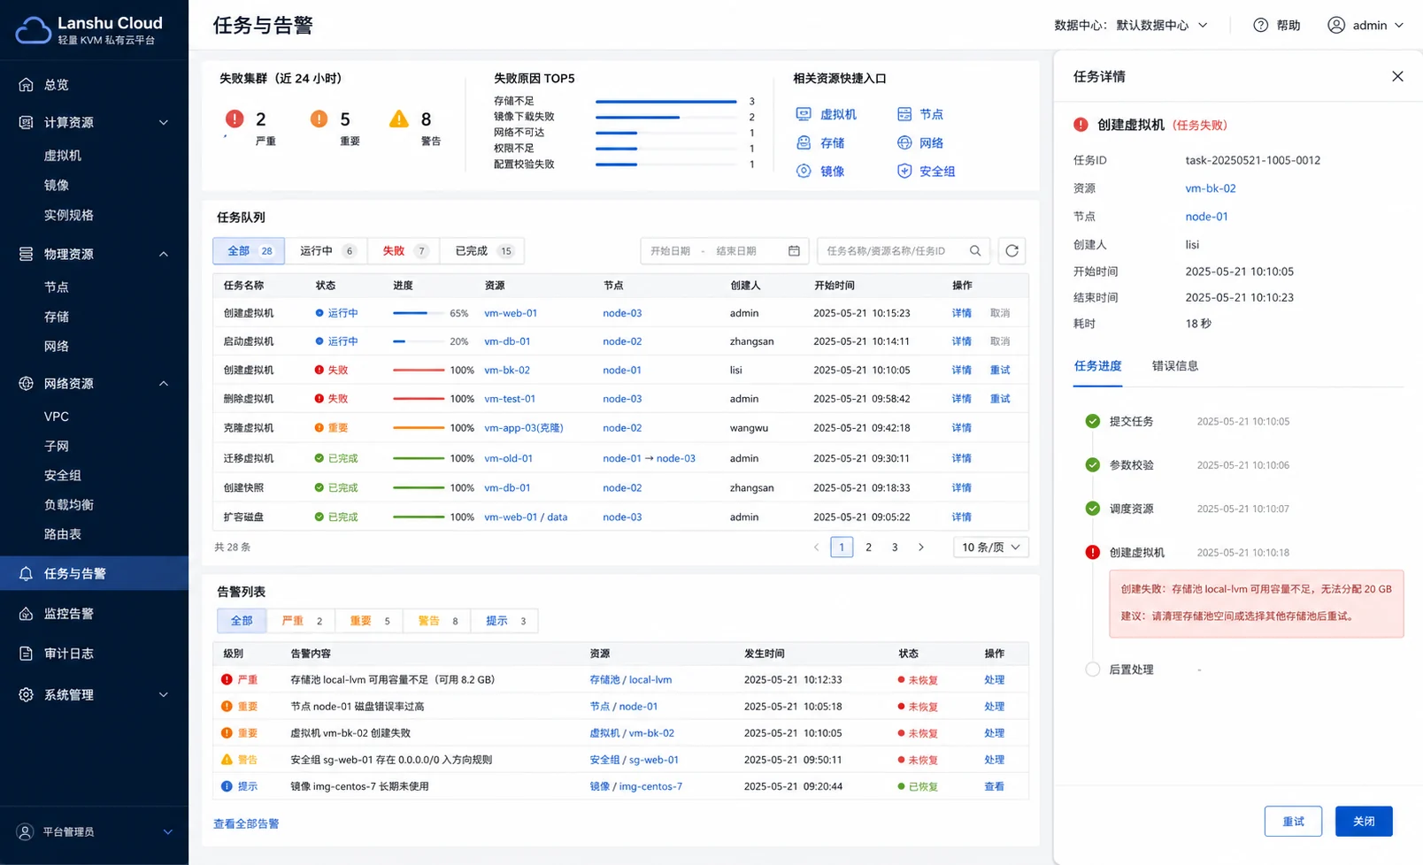Retry the failed vm-test-01 task
The height and width of the screenshot is (865, 1423).
point(1000,399)
